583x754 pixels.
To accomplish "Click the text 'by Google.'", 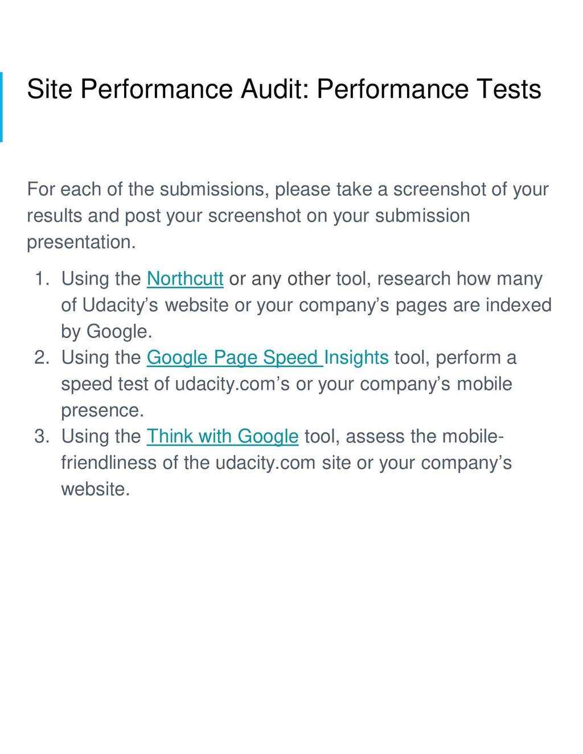I will (106, 332).
